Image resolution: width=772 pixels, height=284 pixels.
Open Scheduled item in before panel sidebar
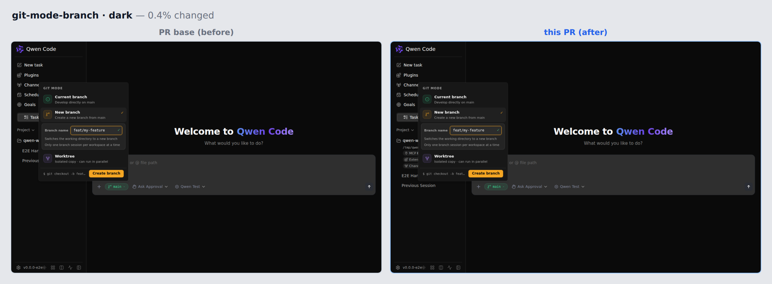click(28, 95)
